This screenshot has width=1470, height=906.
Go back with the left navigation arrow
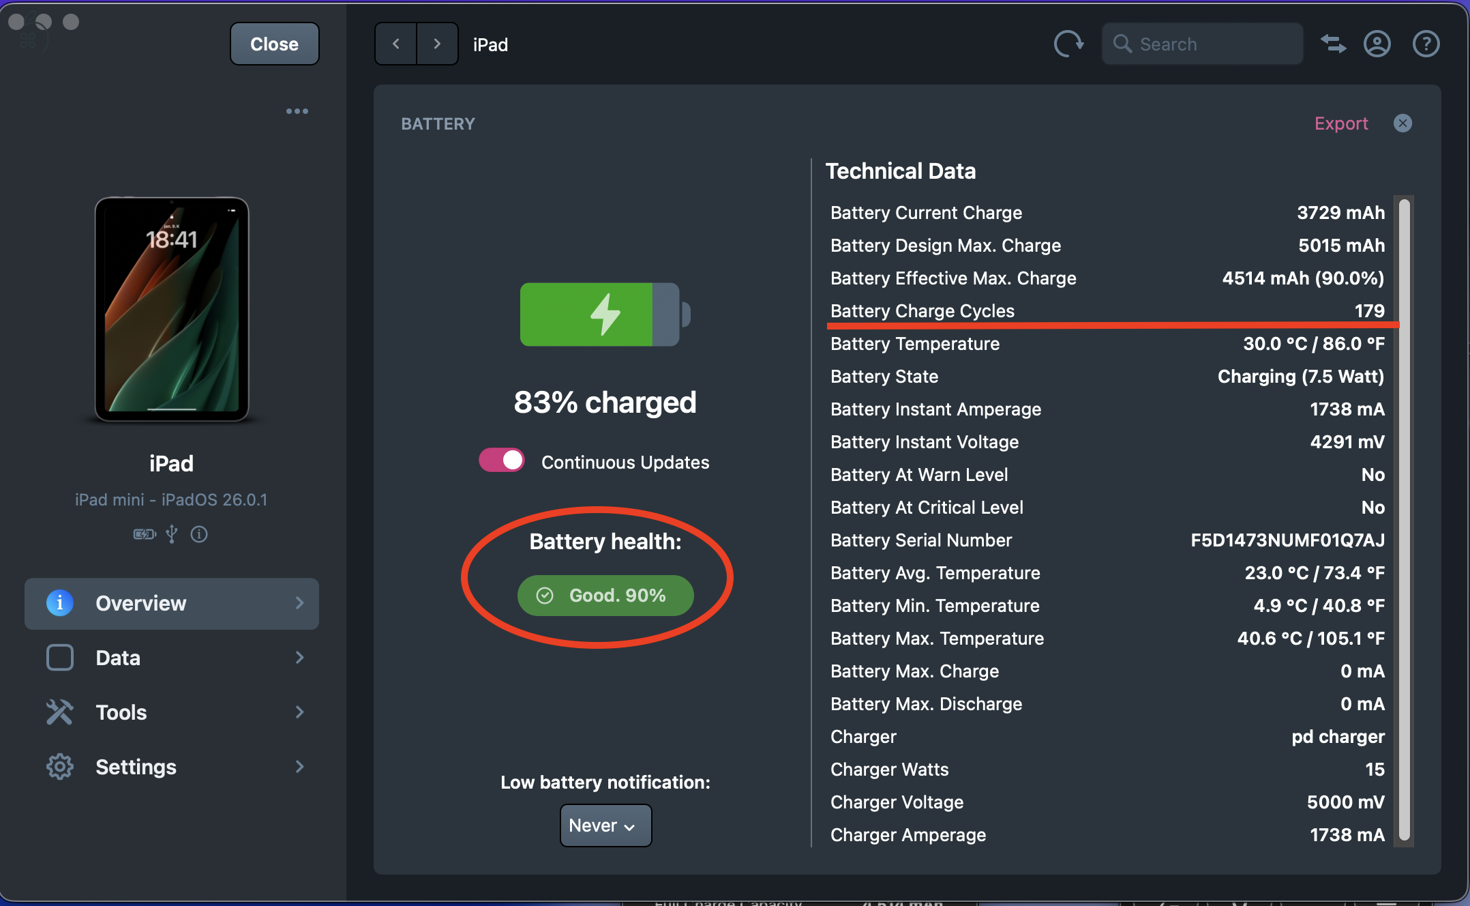[x=396, y=44]
